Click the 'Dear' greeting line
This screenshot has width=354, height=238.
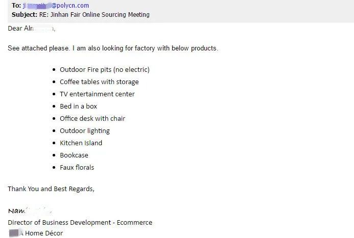pyautogui.click(x=32, y=29)
